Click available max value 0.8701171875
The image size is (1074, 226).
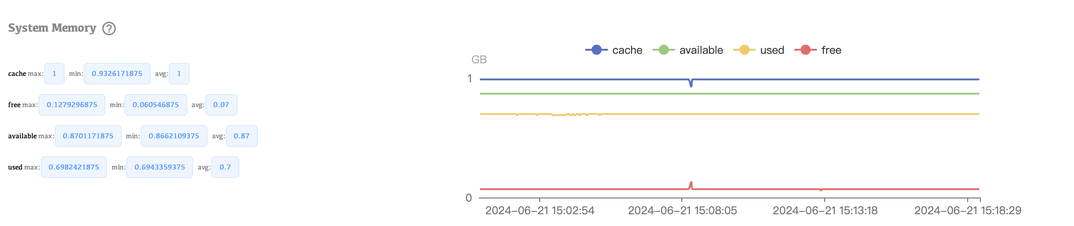click(x=88, y=136)
